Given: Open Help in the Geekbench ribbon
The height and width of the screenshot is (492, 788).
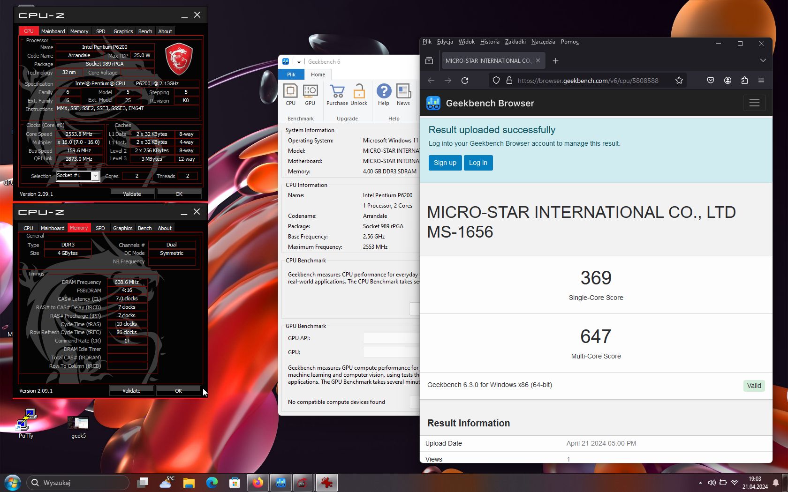Looking at the screenshot, I should 384,95.
